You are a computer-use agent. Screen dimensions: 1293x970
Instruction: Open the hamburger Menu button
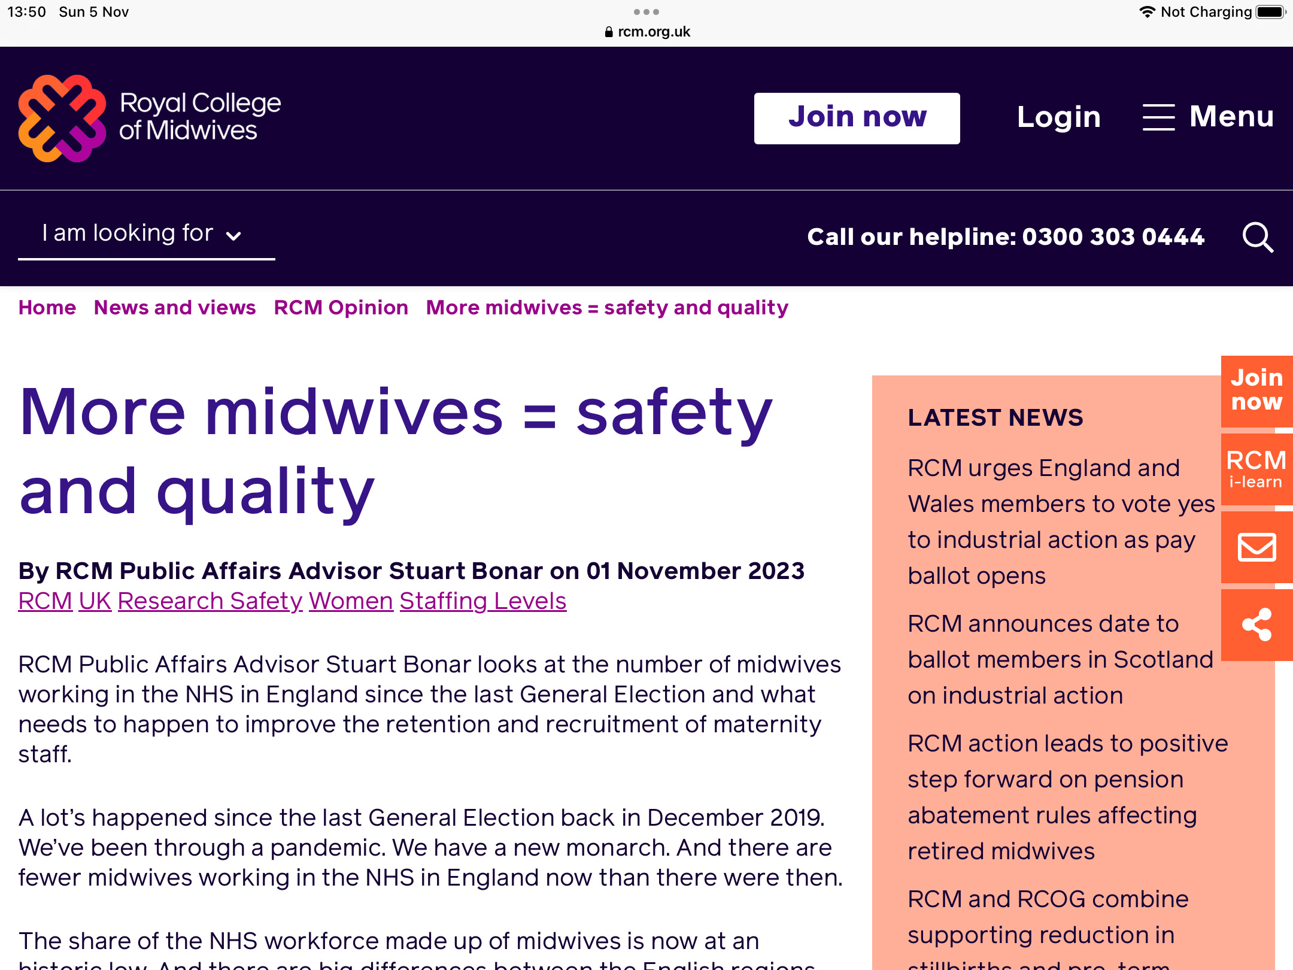[1208, 116]
